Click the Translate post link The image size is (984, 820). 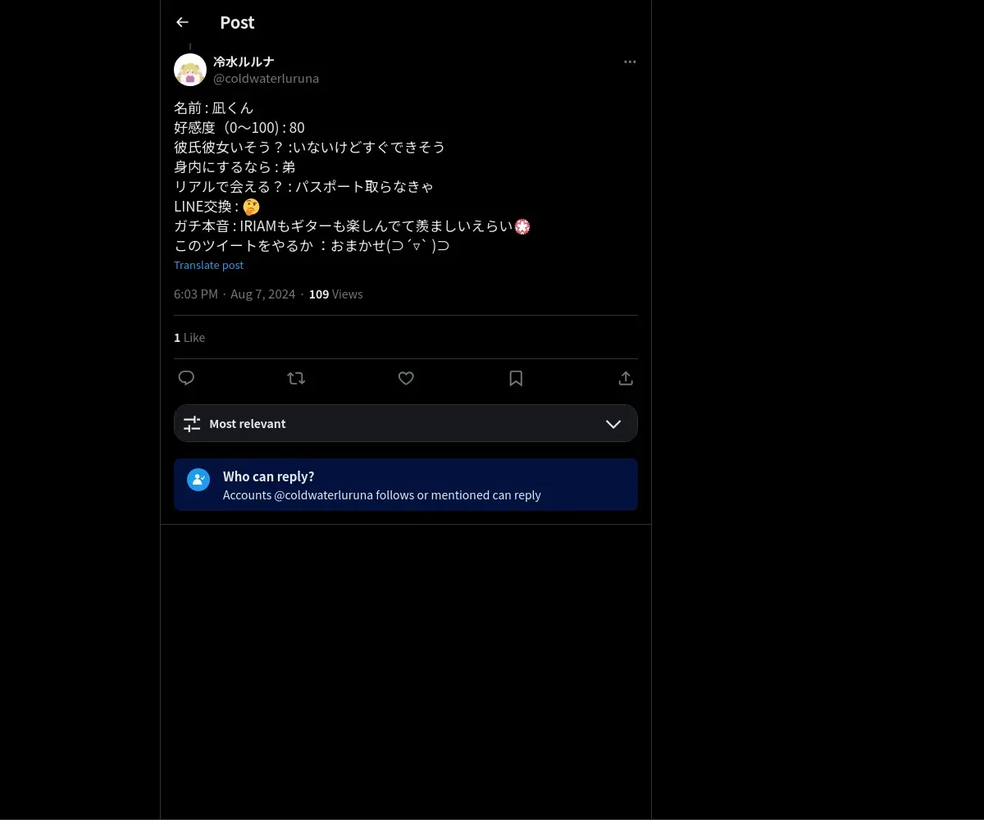pos(208,265)
